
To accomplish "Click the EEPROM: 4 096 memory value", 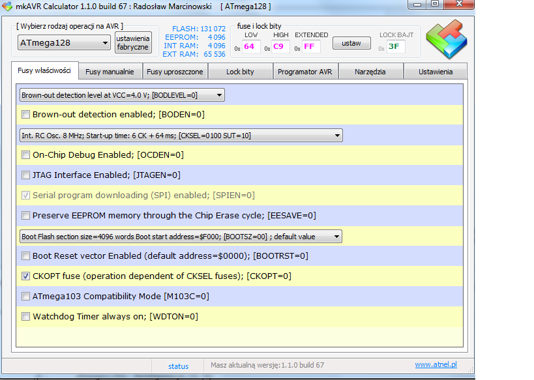I will 195,37.
